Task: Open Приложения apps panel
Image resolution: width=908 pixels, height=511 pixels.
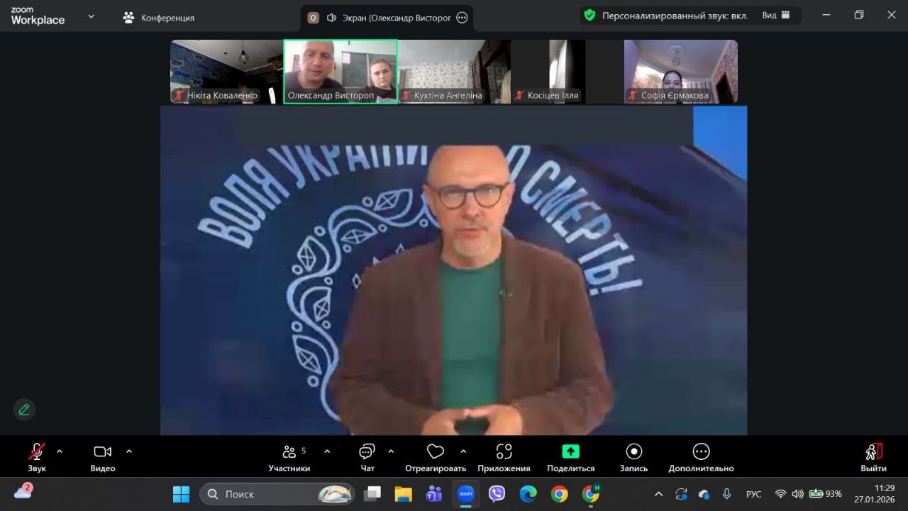Action: (x=504, y=457)
